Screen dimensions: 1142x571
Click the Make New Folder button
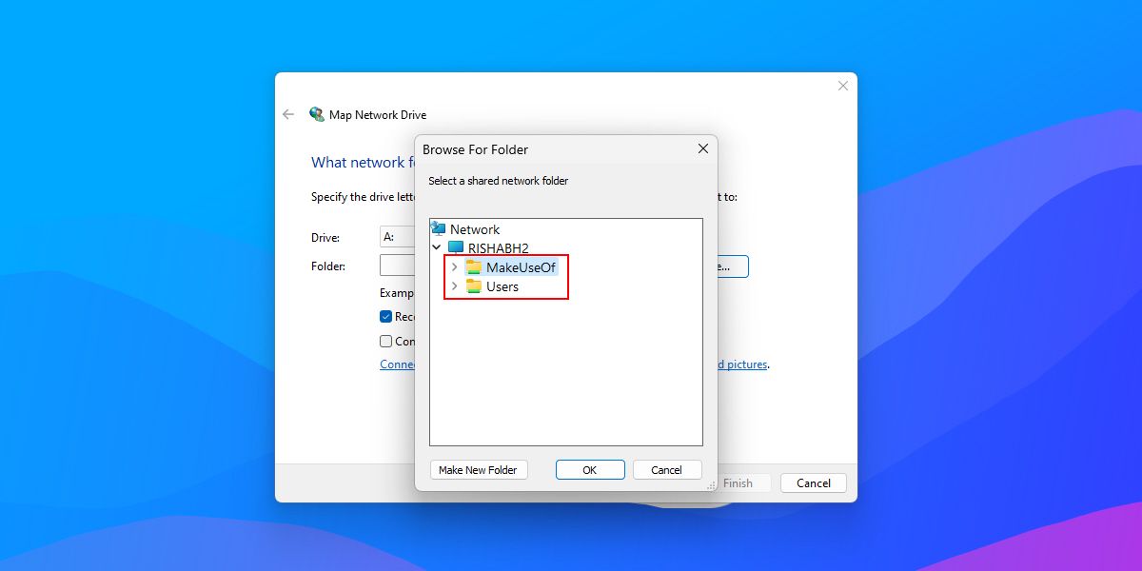click(479, 469)
